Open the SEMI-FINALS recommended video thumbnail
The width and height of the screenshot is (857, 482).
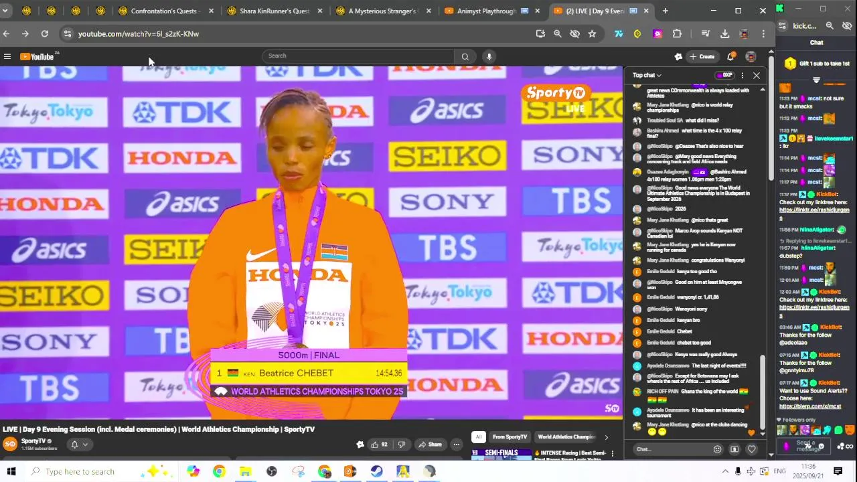501,454
